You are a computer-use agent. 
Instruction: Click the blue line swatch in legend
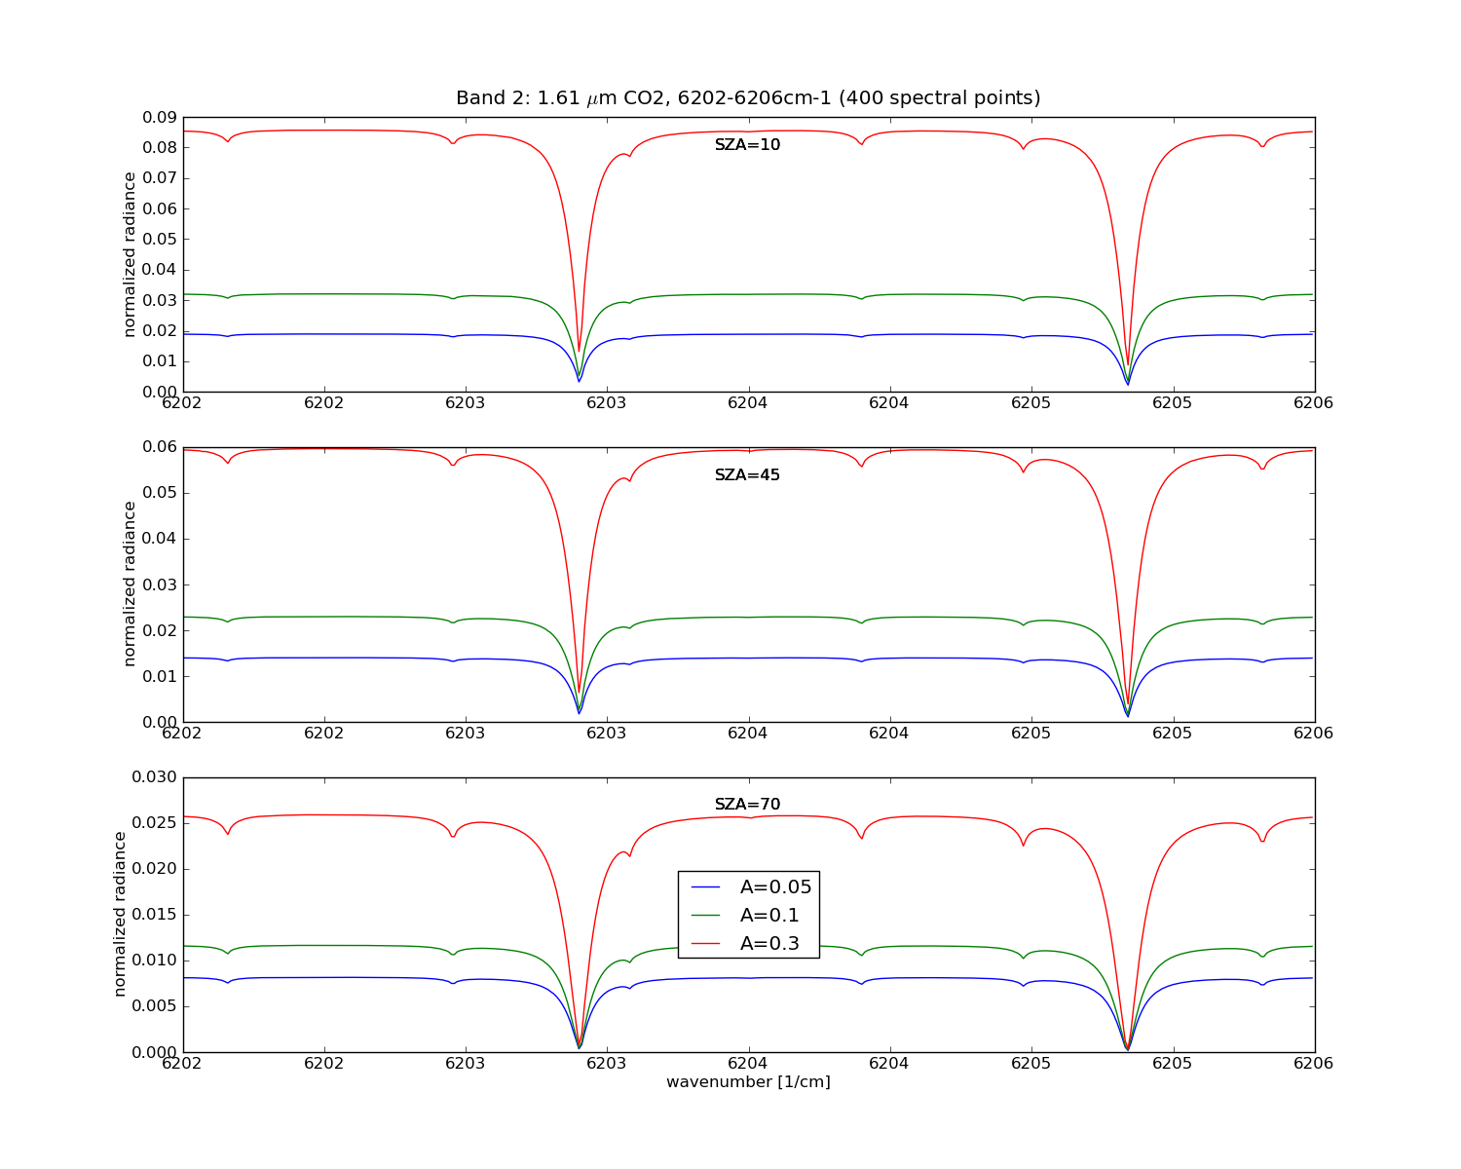[705, 887]
